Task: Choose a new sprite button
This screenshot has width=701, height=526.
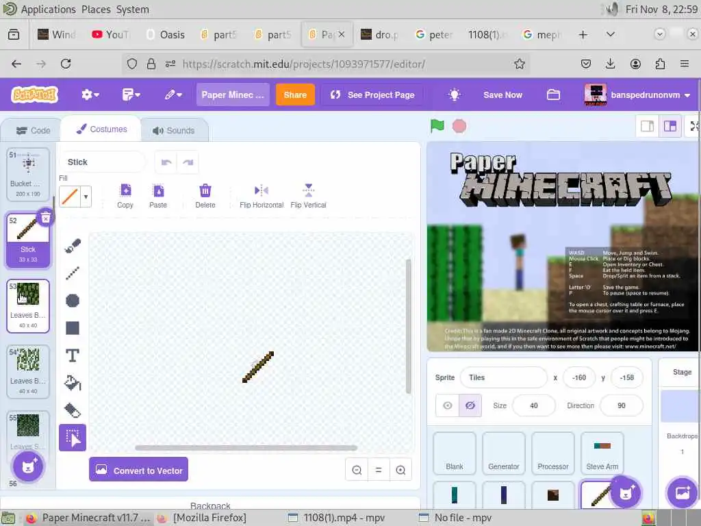Action: point(626,492)
